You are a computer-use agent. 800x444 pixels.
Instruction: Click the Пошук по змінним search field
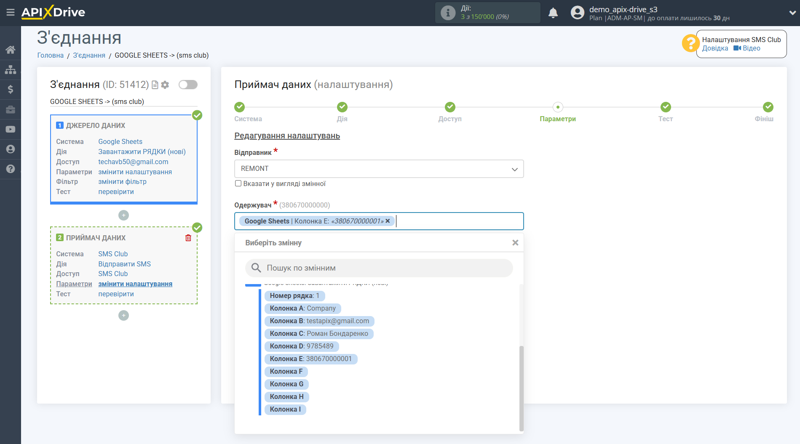[379, 268]
